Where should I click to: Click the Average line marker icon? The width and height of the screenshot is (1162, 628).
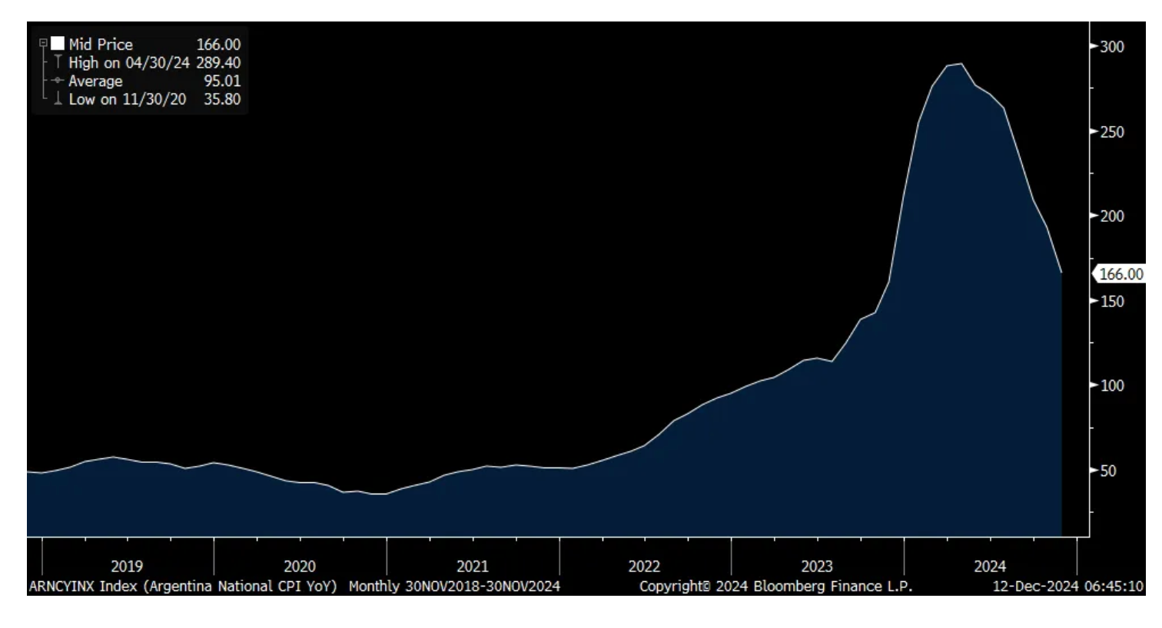pos(58,81)
